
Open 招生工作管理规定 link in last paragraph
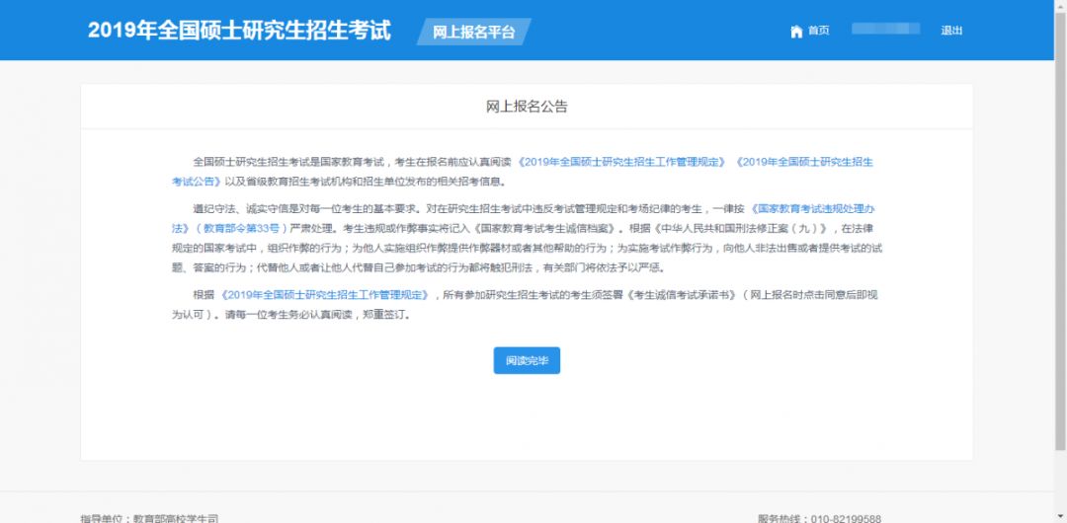(325, 295)
